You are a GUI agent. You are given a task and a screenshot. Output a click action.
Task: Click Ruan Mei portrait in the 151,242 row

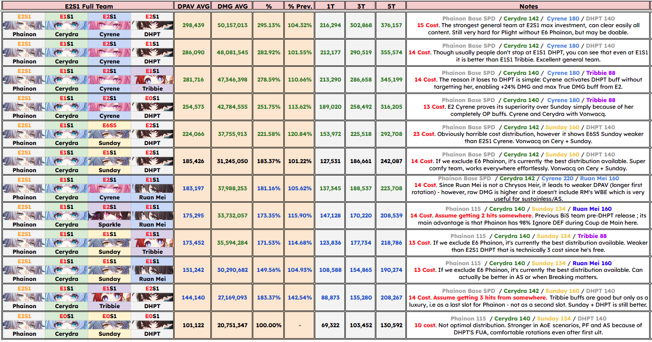pyautogui.click(x=152, y=270)
